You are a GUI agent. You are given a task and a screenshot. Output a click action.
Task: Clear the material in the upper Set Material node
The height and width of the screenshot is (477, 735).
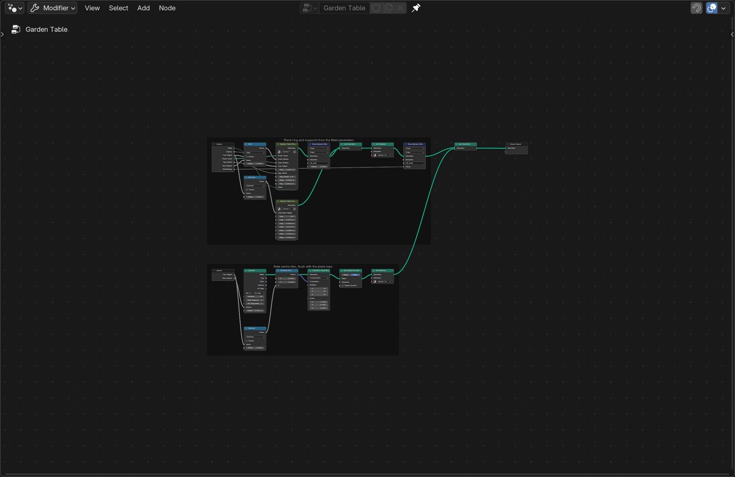pyautogui.click(x=390, y=155)
